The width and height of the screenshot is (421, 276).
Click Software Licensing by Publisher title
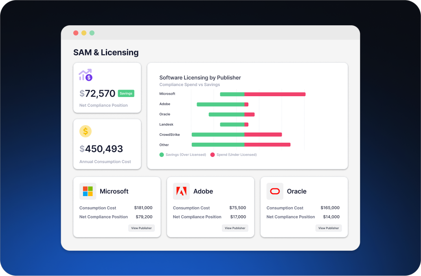[x=200, y=78]
